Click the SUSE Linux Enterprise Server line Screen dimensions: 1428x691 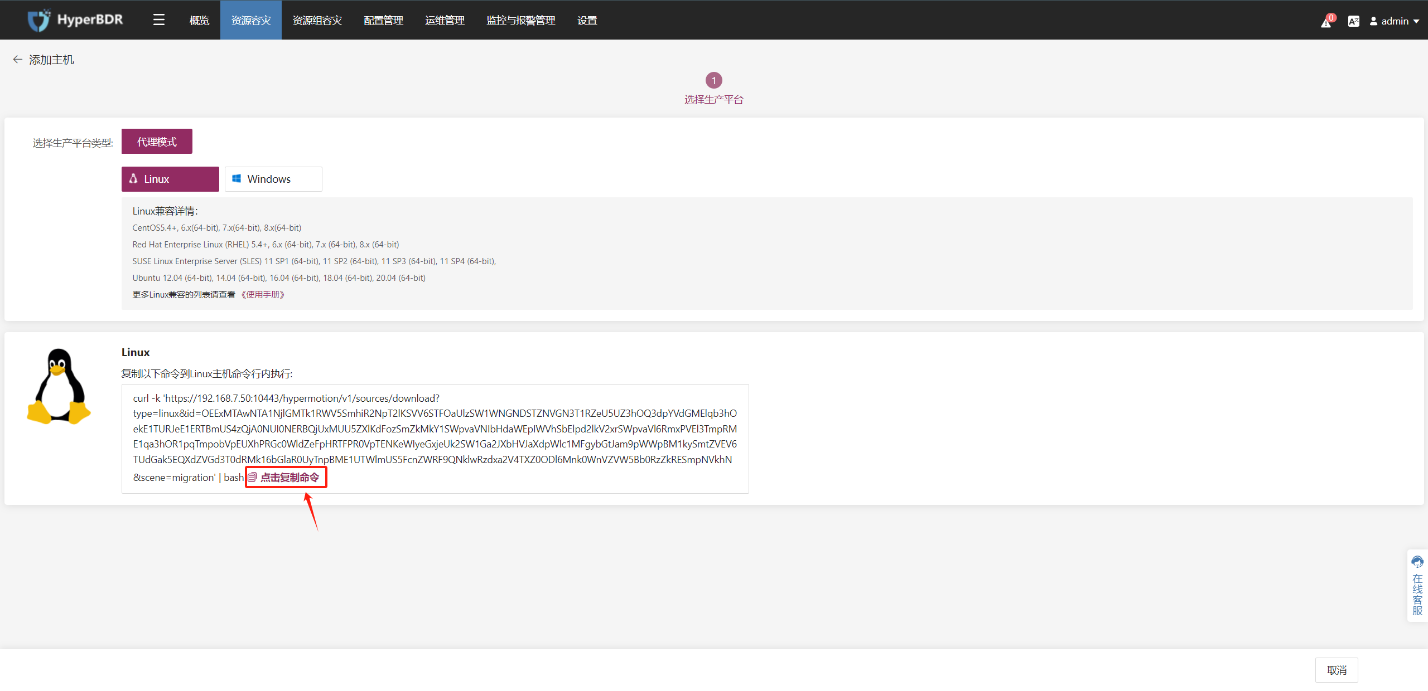[x=314, y=261]
